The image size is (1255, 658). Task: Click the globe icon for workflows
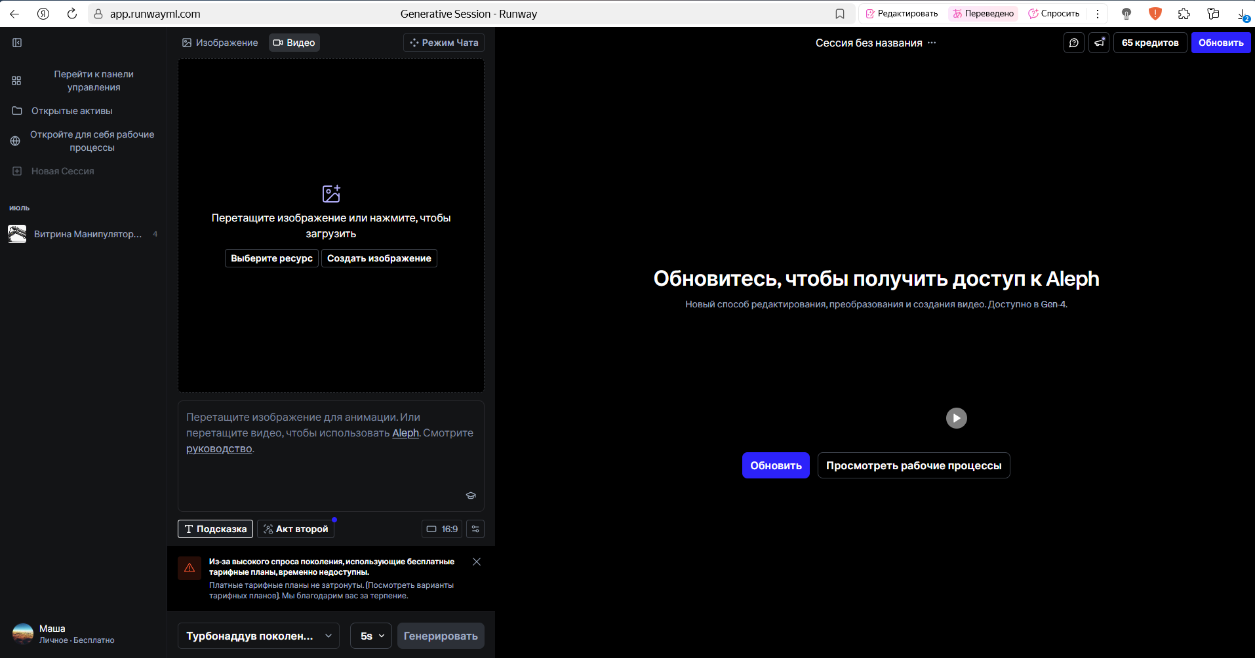(15, 141)
